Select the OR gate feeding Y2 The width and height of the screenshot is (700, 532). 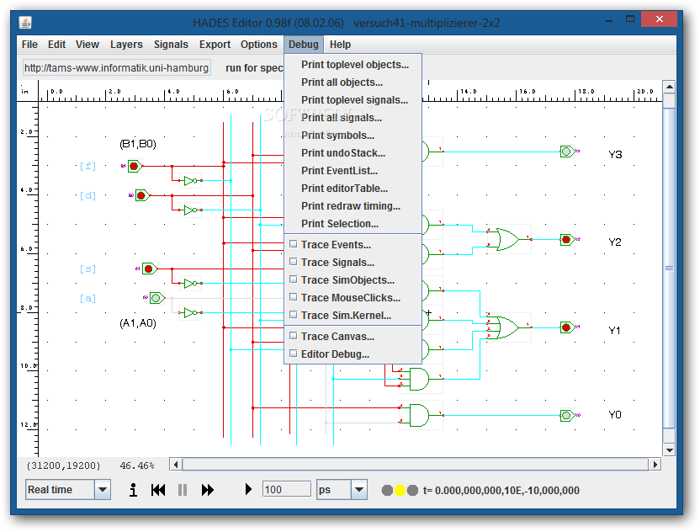point(507,239)
